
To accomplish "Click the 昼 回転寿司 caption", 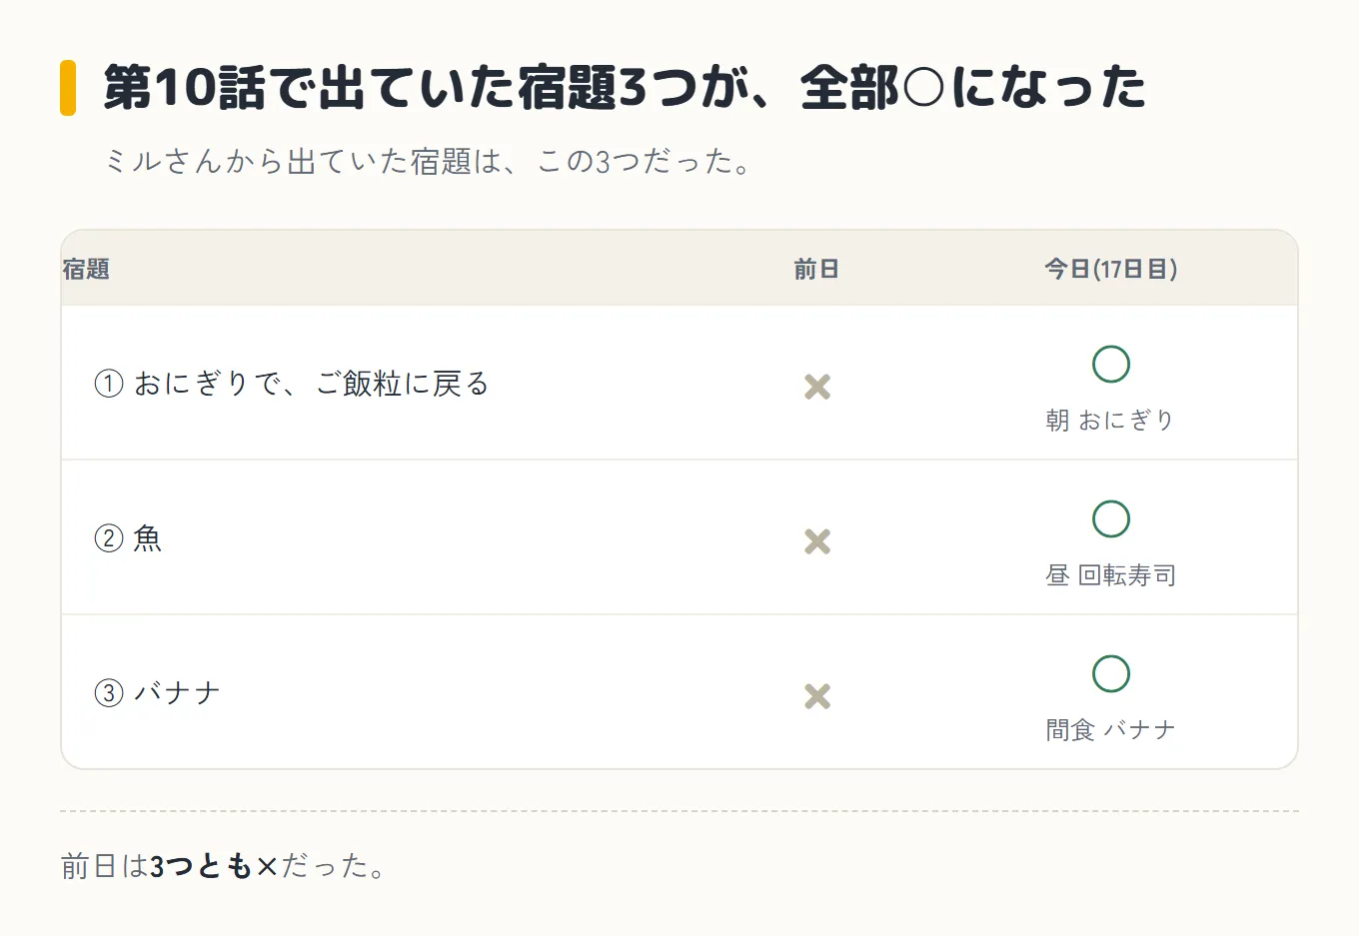I will pos(1111,575).
